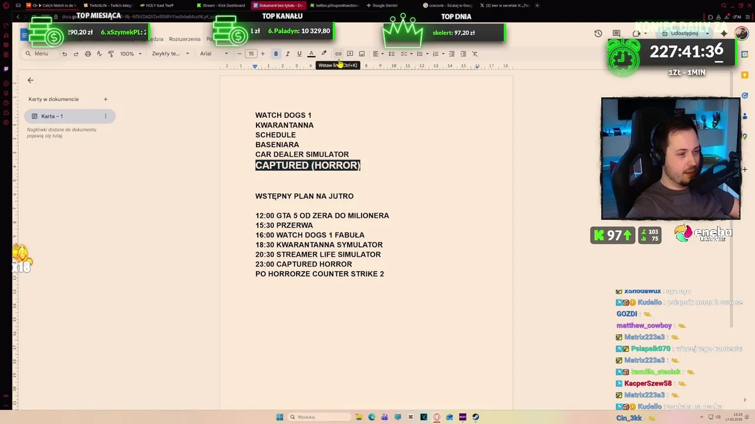
Task: Select the 'Karta – 1' tab in sidebar
Action: click(x=70, y=116)
